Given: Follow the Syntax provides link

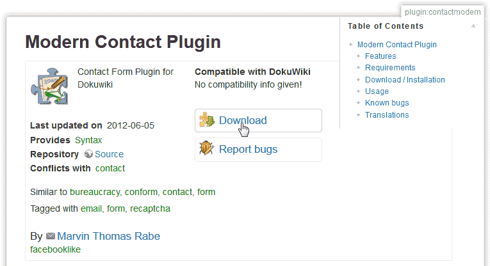Looking at the screenshot, I should tap(88, 140).
